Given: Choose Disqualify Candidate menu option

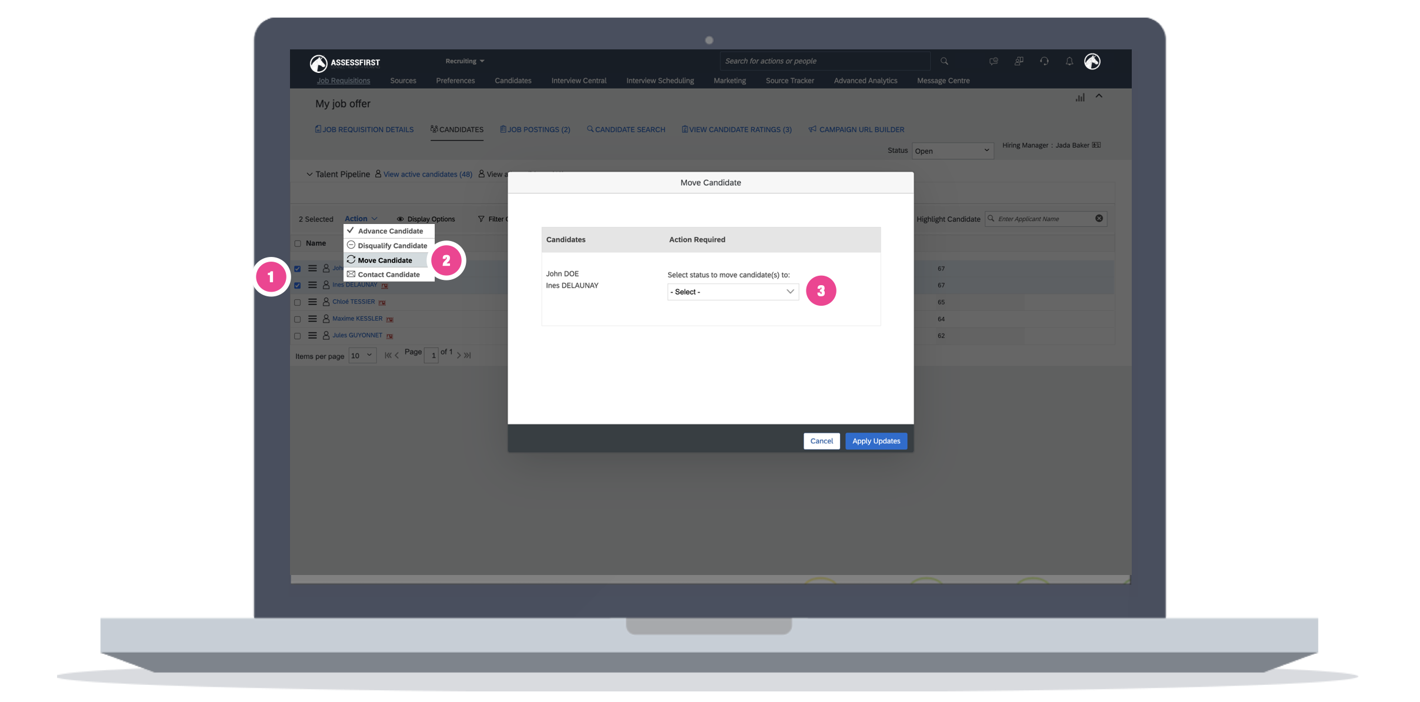Looking at the screenshot, I should pos(392,246).
